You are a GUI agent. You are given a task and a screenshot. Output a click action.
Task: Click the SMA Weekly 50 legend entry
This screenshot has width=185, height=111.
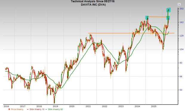54,109
